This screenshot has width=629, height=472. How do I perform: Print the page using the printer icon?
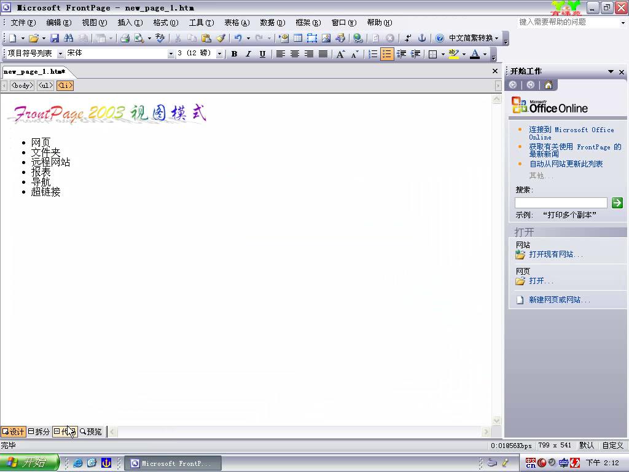pos(125,38)
